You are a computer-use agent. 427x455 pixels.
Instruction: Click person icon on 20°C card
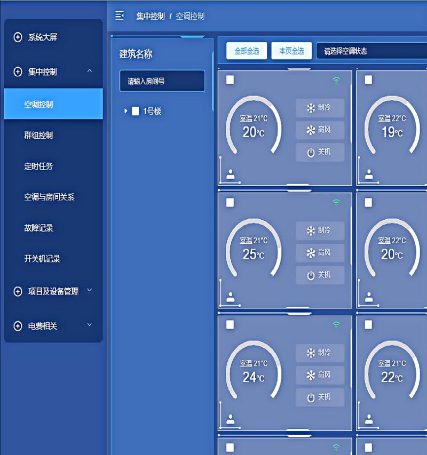(231, 174)
